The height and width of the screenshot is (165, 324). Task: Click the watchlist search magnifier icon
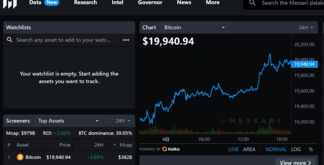point(10,40)
